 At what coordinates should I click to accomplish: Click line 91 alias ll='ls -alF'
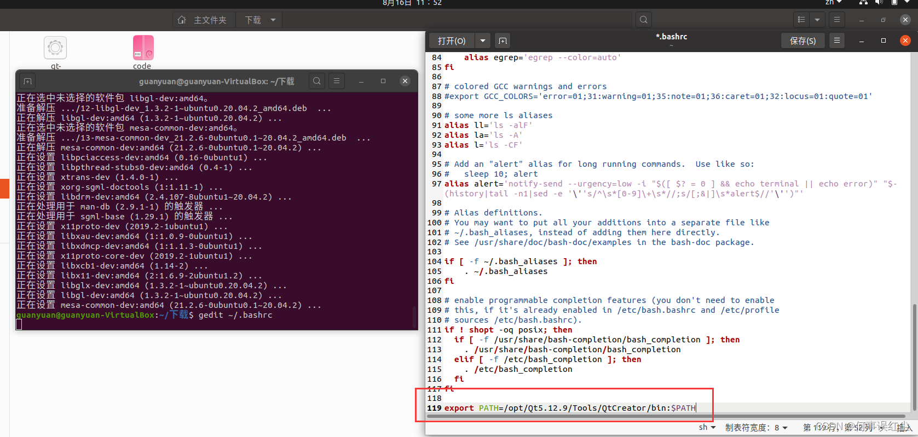point(488,125)
